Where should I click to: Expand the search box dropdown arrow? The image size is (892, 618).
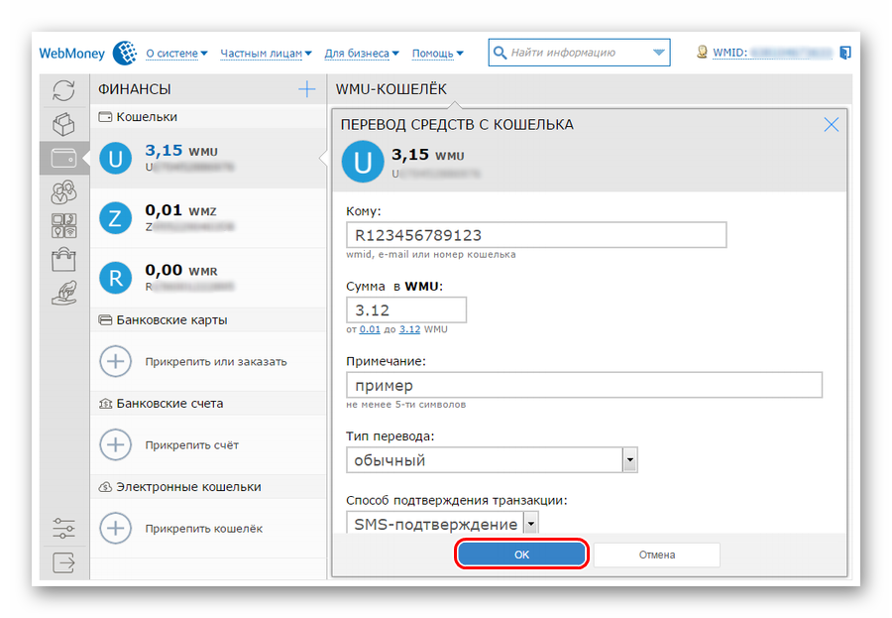(658, 53)
